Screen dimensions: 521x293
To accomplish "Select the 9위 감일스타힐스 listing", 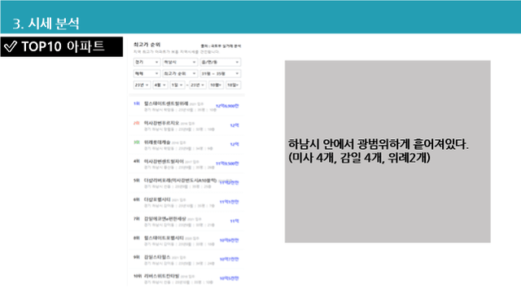I will tap(186, 260).
